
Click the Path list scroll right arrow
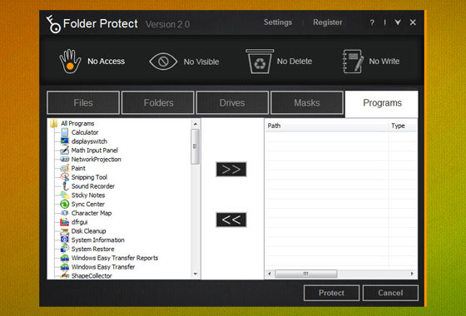click(412, 274)
